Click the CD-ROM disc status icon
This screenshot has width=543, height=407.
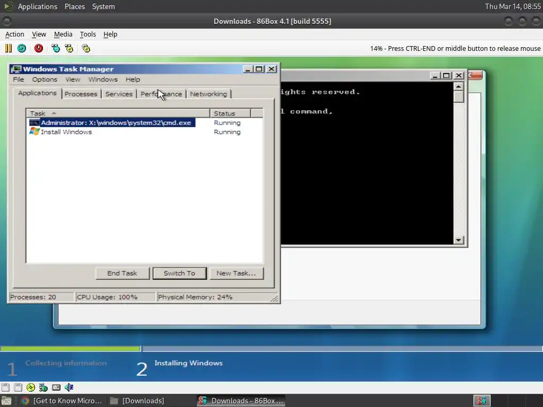click(30, 387)
